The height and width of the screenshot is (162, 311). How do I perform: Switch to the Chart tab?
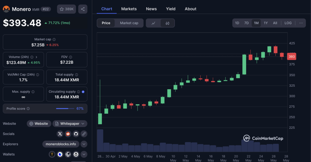click(107, 9)
